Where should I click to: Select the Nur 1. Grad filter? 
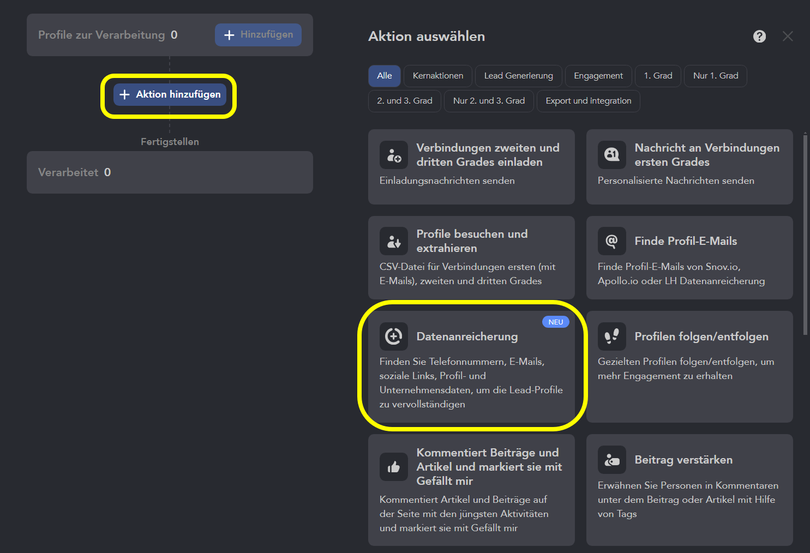click(715, 76)
